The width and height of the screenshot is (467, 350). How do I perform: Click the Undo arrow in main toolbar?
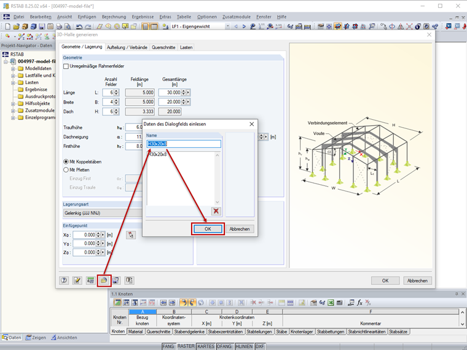pos(79,26)
